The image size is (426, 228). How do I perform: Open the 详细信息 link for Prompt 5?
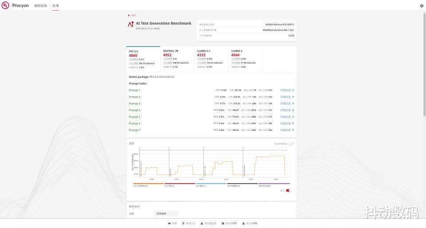pos(285,117)
